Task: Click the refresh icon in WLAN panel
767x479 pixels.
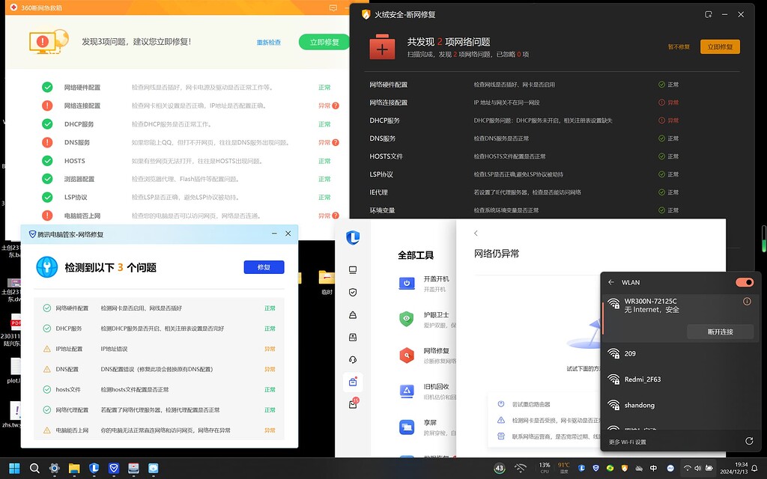Action: click(749, 442)
